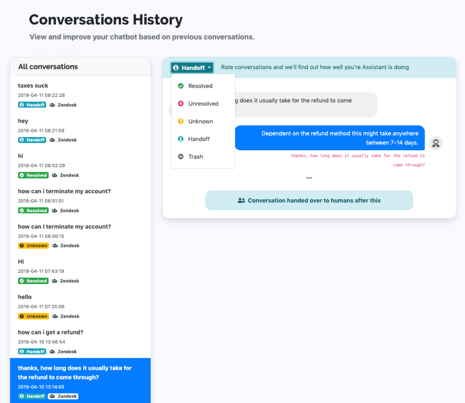Expand the three-dots ellipsis in conversation
465x403 pixels.
point(309,177)
